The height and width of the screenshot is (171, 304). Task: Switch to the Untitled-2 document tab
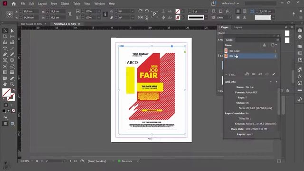coord(65,24)
